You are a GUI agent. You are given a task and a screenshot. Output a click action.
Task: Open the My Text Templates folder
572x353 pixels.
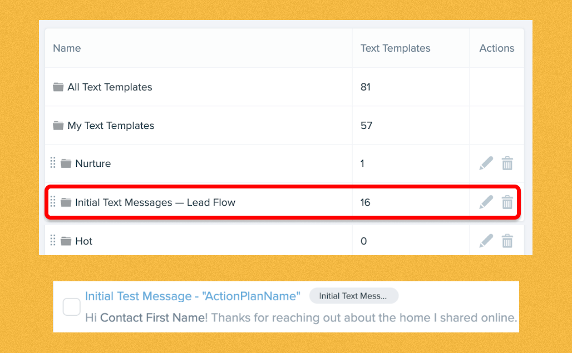pyautogui.click(x=111, y=126)
